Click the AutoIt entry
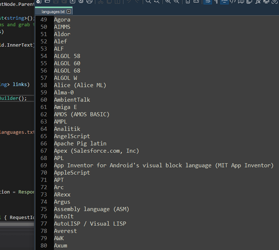Screen dimensions: 279x250 [63, 216]
